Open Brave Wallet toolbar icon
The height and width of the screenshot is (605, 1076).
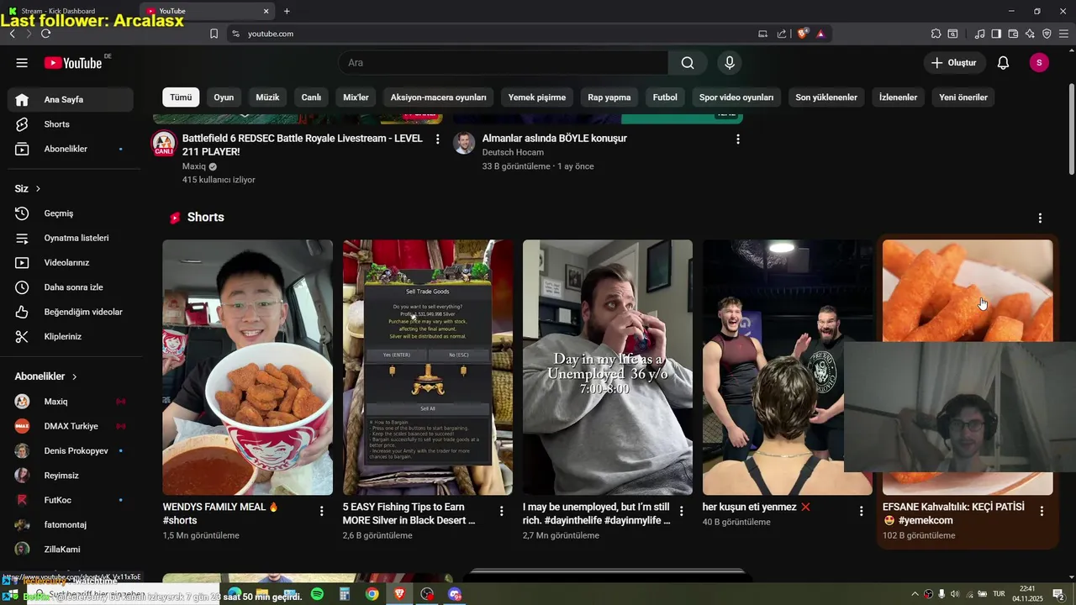click(x=1013, y=34)
